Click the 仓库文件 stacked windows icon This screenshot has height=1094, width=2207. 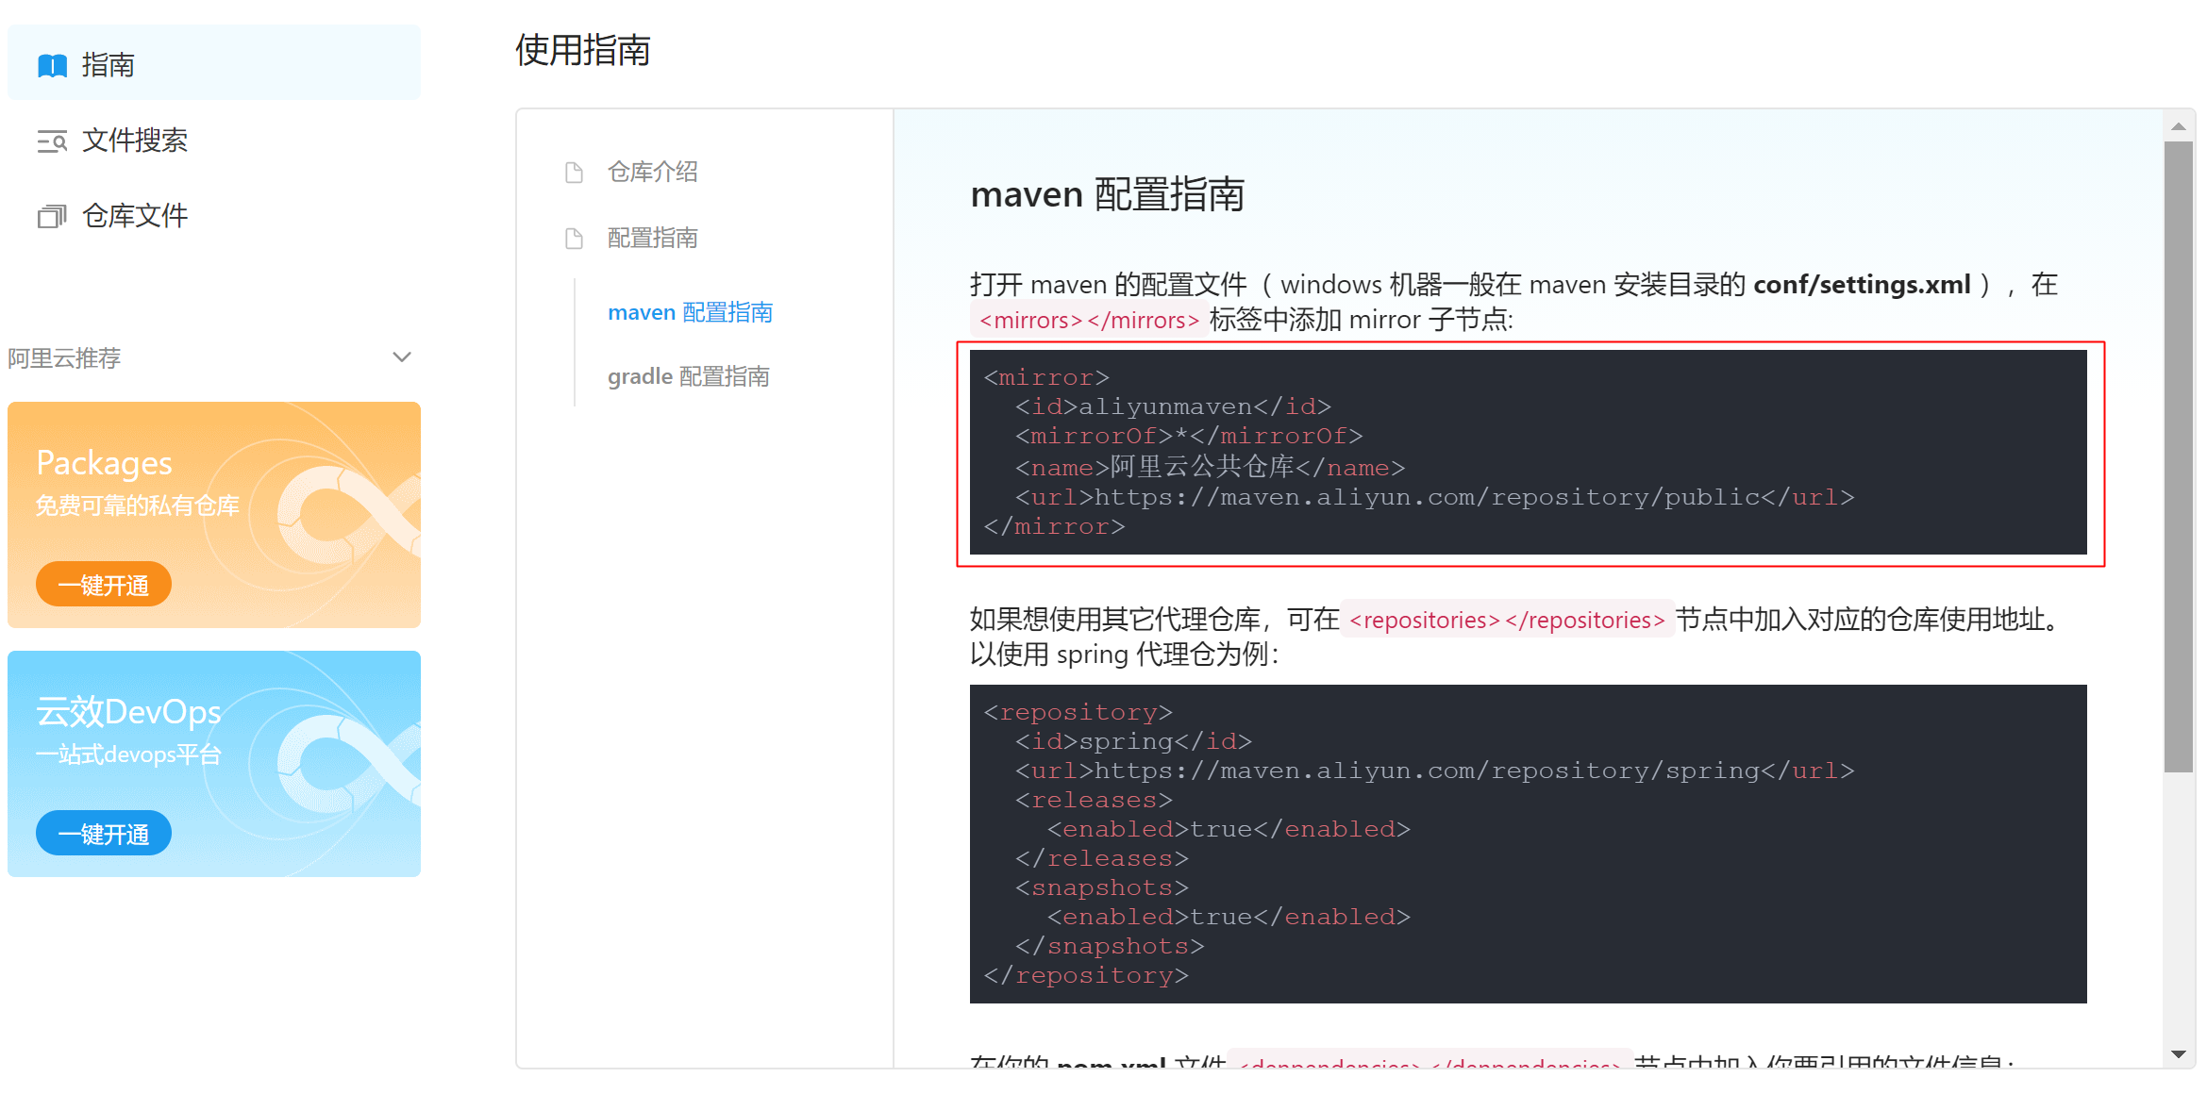point(52,217)
